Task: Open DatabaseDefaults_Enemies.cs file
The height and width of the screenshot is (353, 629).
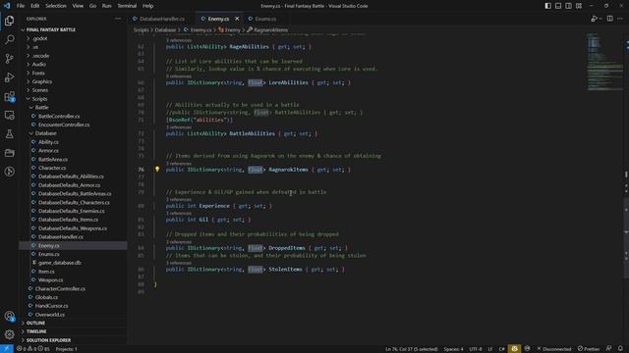Action: point(72,211)
